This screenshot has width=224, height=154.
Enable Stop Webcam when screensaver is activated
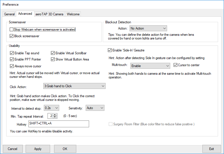tap(12, 30)
